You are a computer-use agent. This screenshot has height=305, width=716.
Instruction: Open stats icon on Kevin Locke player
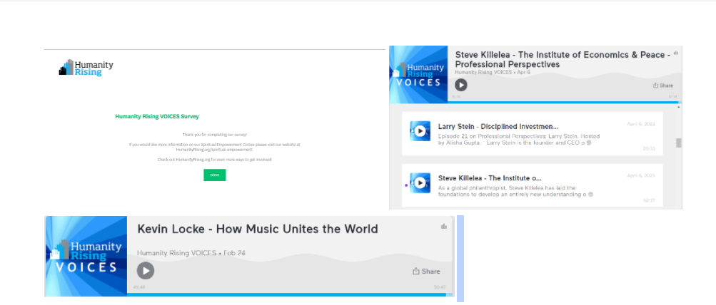pyautogui.click(x=443, y=227)
